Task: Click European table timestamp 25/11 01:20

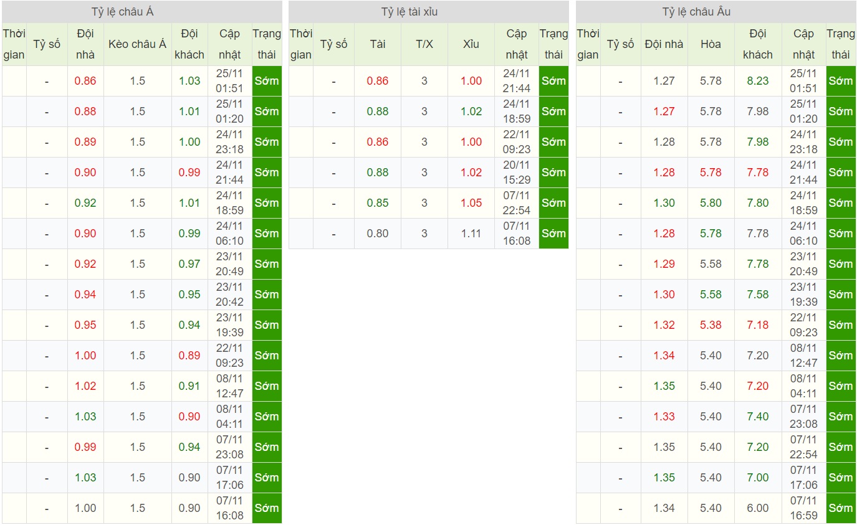Action: [x=803, y=111]
